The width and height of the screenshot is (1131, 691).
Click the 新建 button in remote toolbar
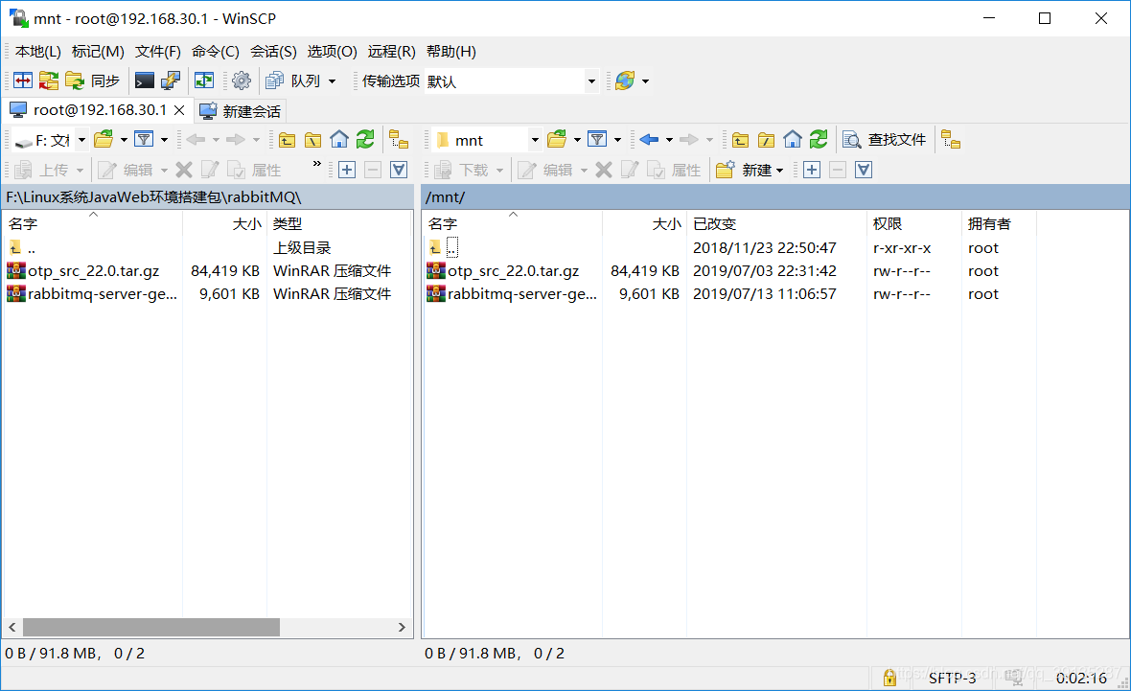[744, 170]
